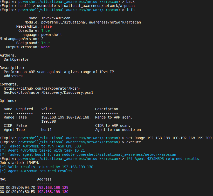Select the module name Invoke-ARPScan
The width and height of the screenshot is (213, 196).
[x=56, y=18]
